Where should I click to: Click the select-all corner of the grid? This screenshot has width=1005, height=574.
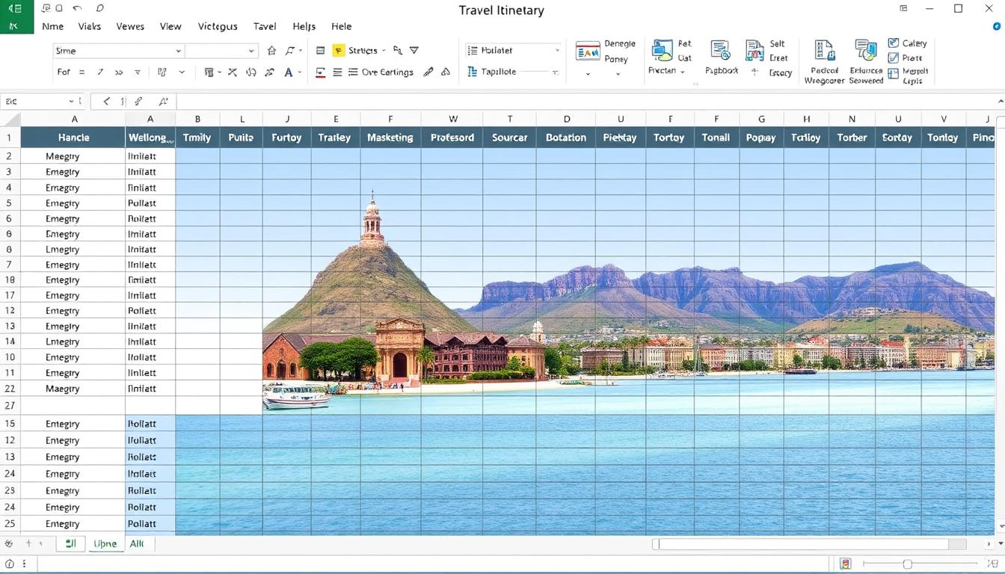pyautogui.click(x=10, y=118)
